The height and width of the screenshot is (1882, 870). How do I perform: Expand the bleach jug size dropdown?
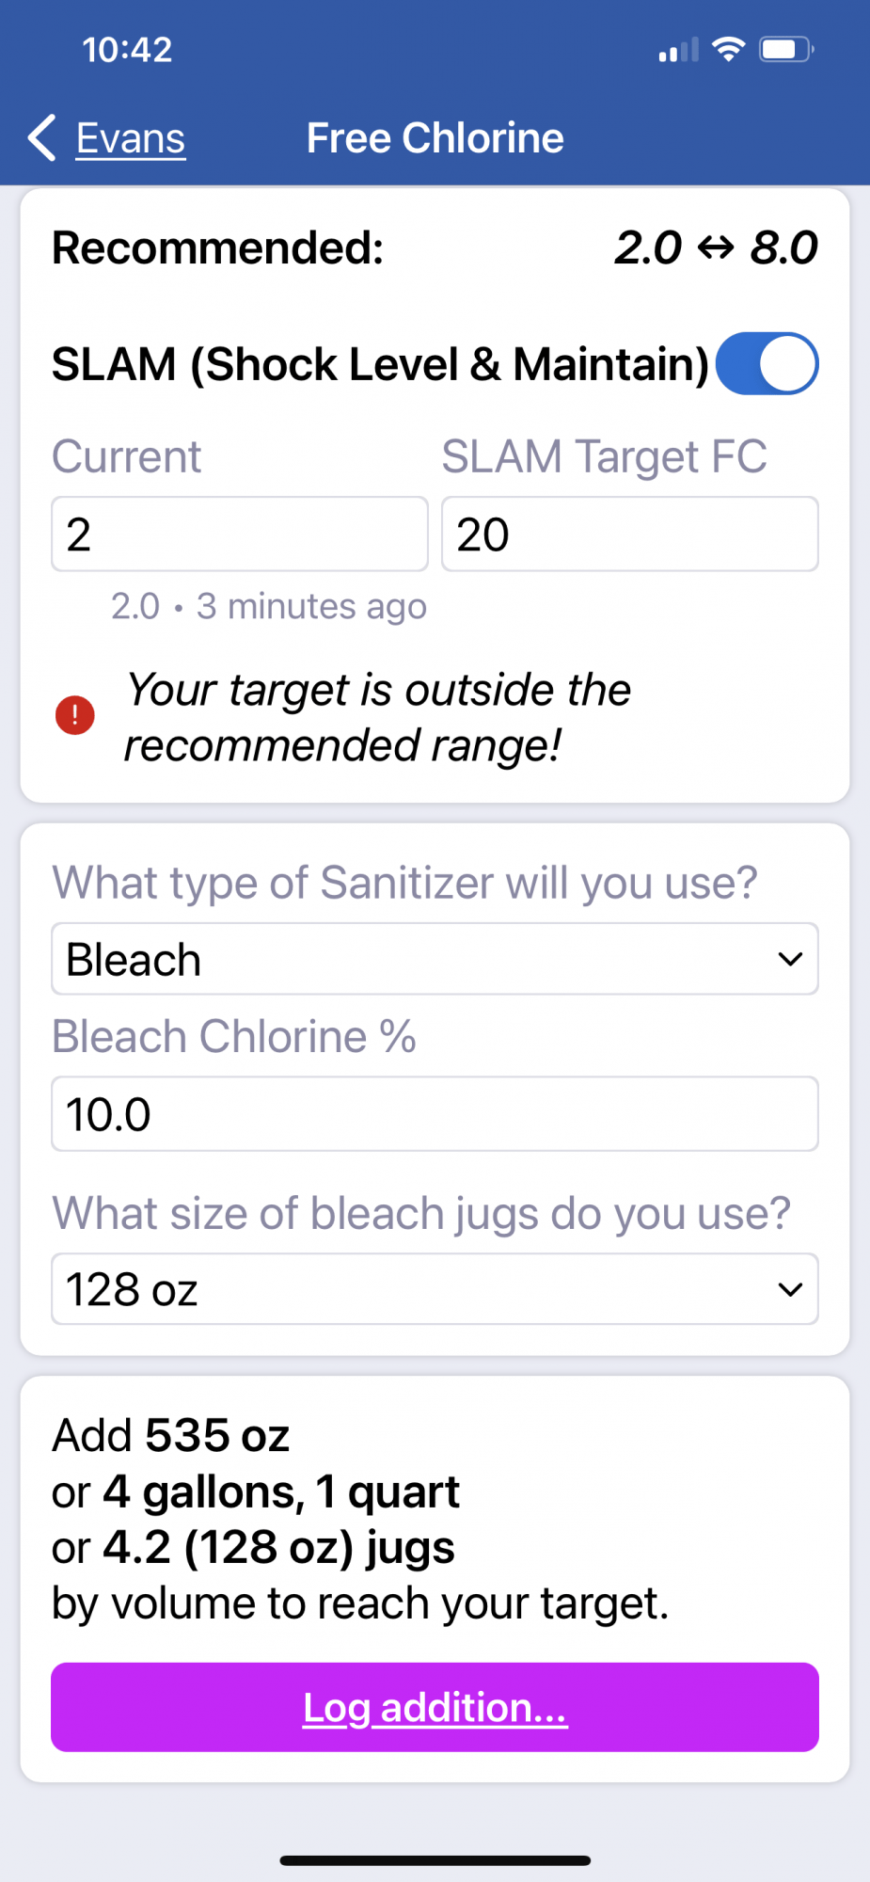(x=435, y=1289)
